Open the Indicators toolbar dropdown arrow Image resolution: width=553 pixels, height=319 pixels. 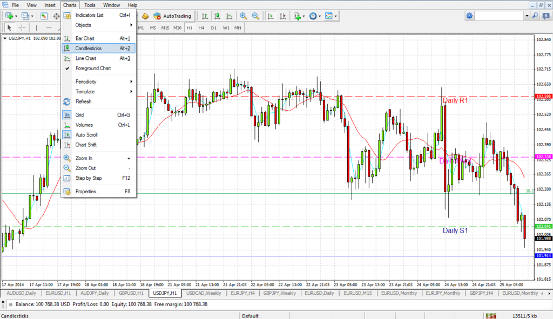(304, 16)
